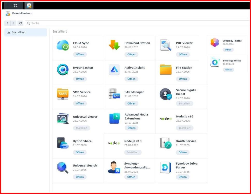Screen dimensions: 251x194
Task: Click the SAN Manager title text
Action: 134,92
